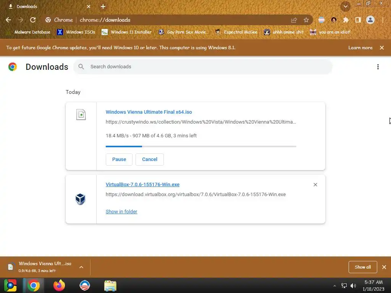Click the VirtualBox cube icon

pos(80,199)
